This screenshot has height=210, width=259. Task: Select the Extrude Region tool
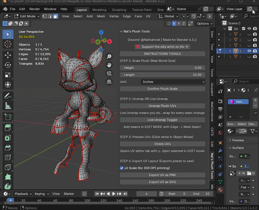pyautogui.click(x=8, y=128)
